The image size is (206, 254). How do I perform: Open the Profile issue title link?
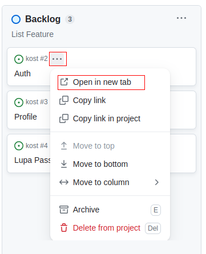(26, 117)
